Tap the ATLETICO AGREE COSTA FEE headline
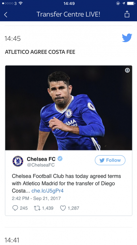This screenshot has width=137, height=245. 40,52
